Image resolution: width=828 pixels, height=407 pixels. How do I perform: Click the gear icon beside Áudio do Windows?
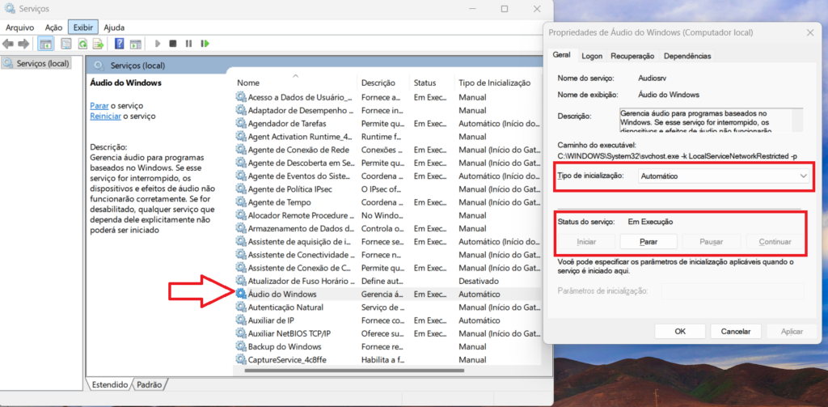[241, 294]
